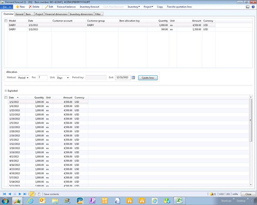
Task: Go to previous record navigation icon
Action: [10, 194]
